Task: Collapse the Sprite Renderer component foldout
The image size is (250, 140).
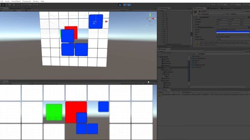Action: click(195, 27)
